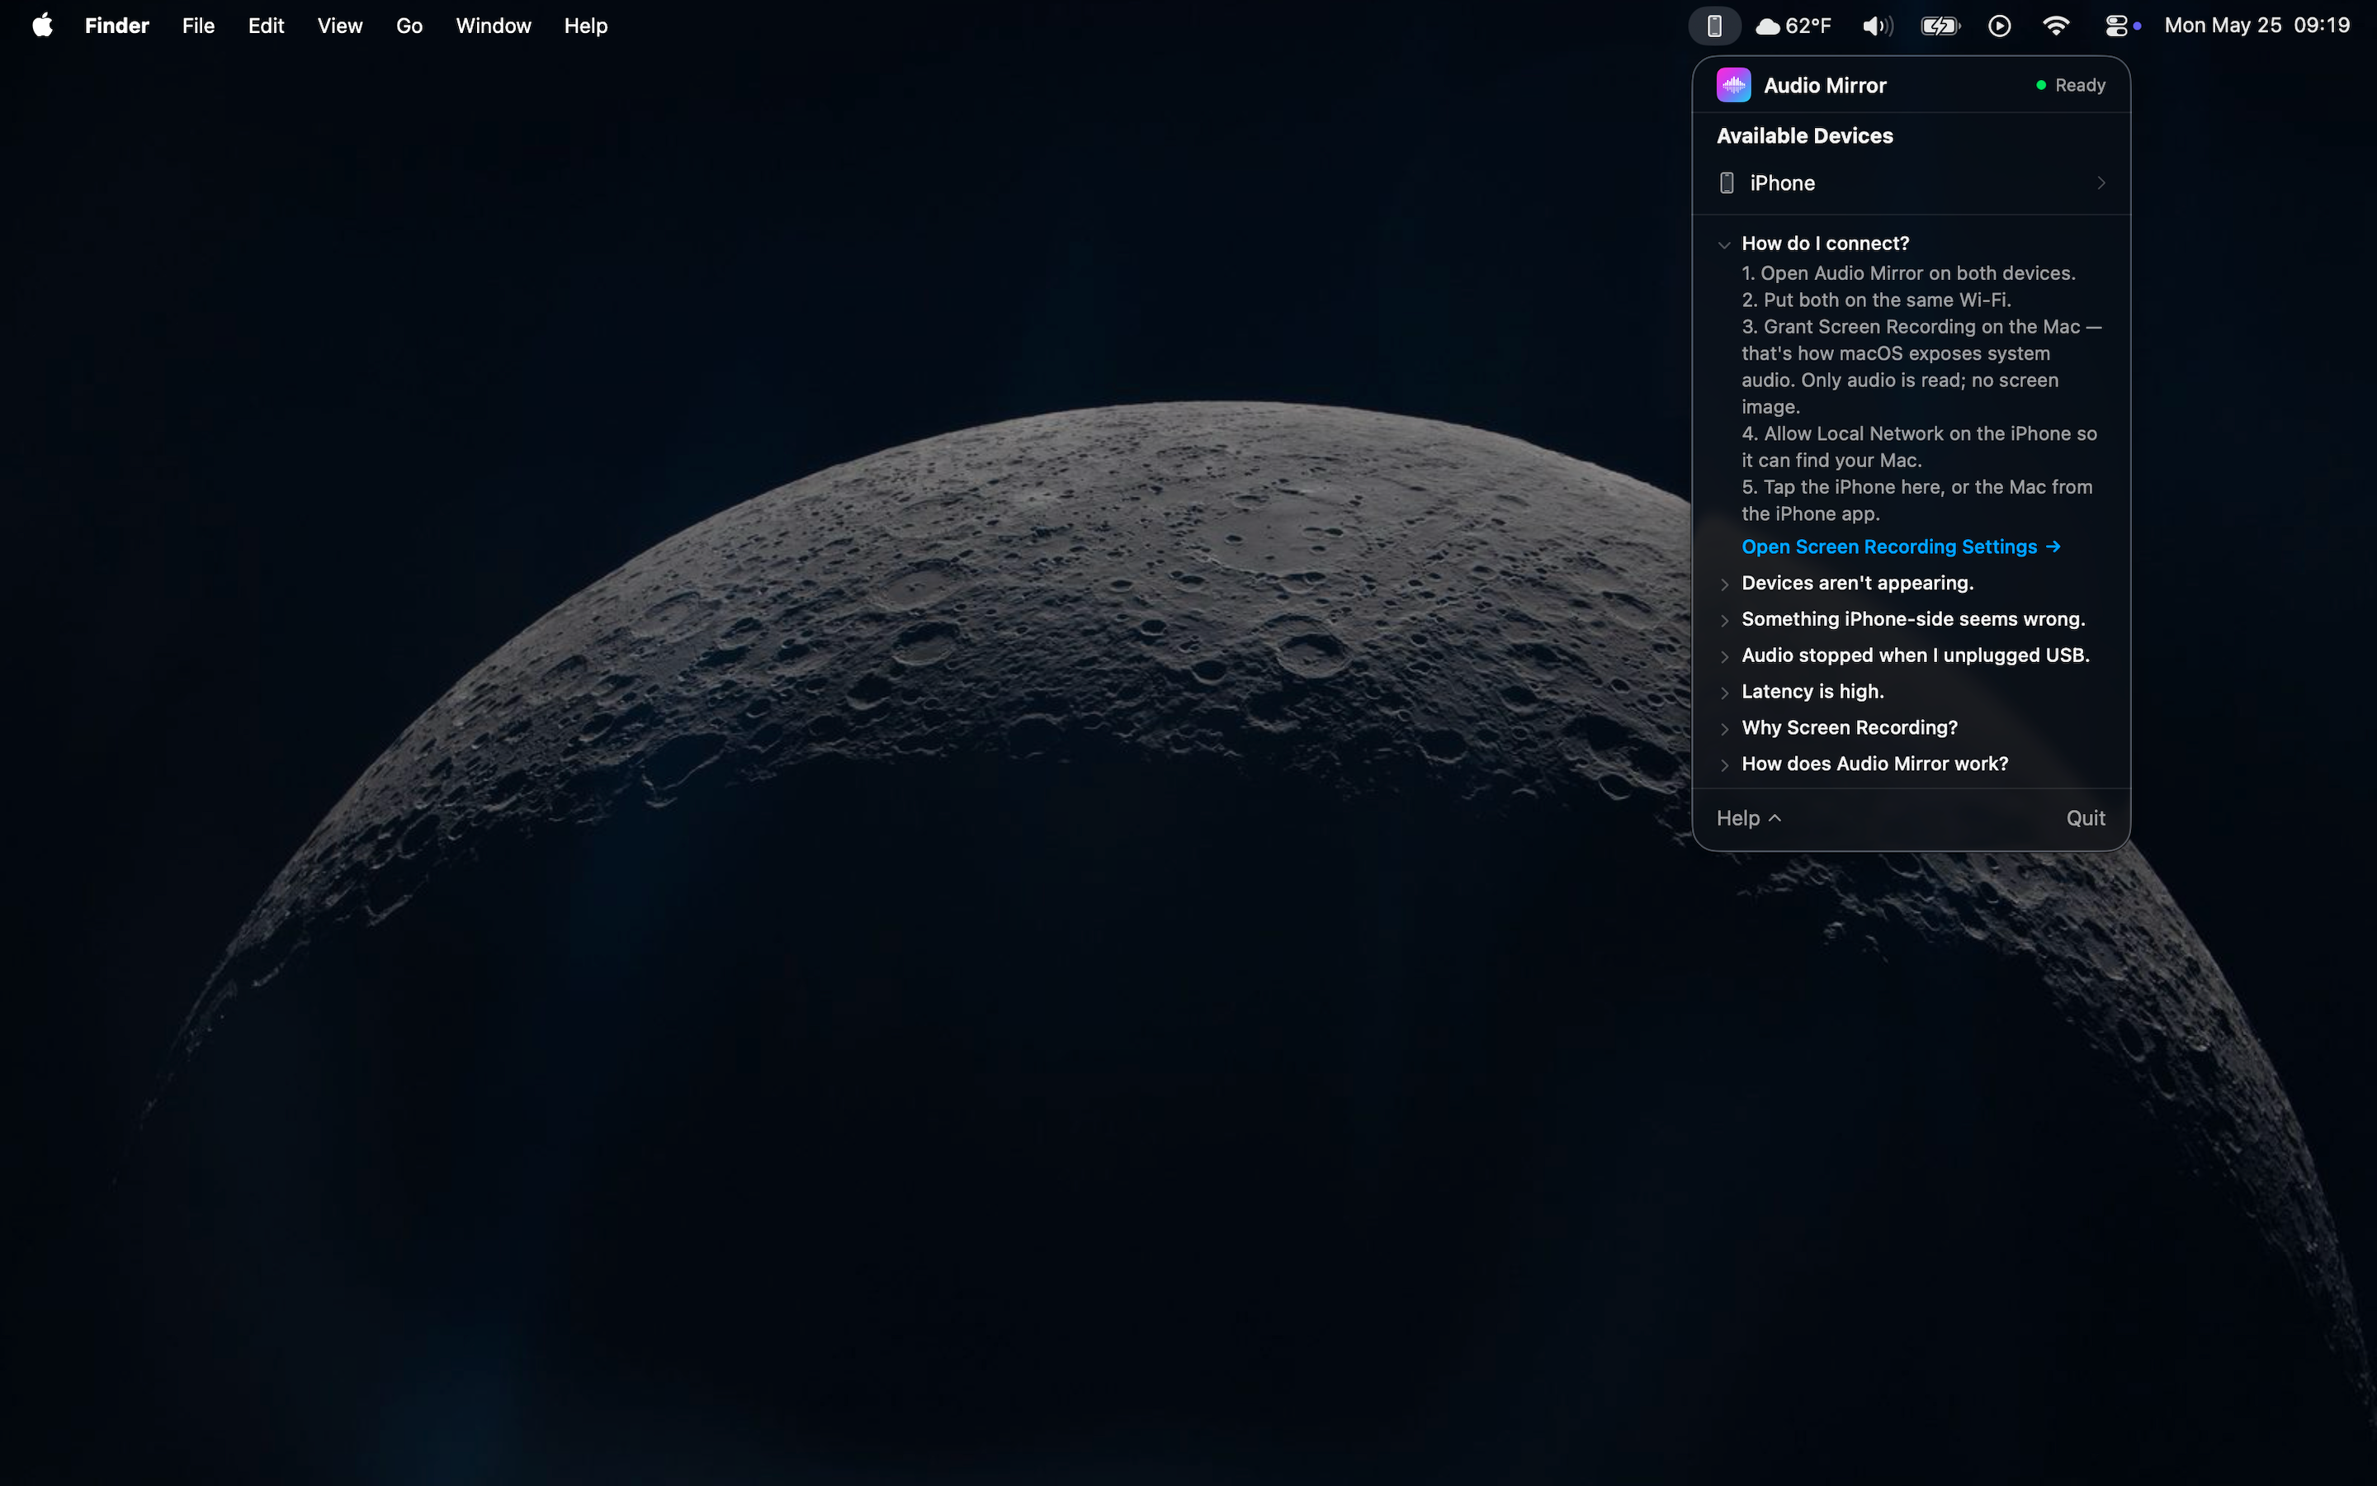Click the 'Available Devices' heading
This screenshot has width=2377, height=1486.
(x=1804, y=135)
